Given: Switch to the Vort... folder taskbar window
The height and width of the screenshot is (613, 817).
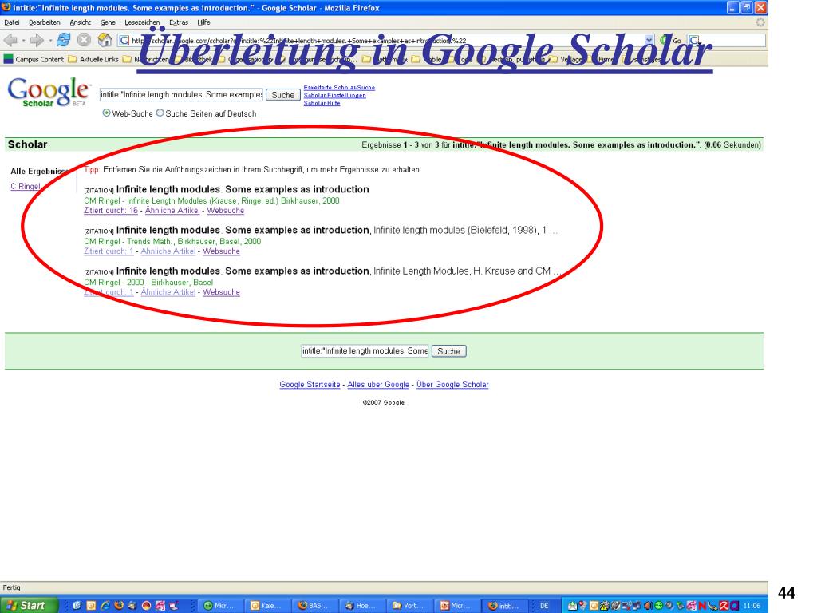Looking at the screenshot, I should pos(409,606).
